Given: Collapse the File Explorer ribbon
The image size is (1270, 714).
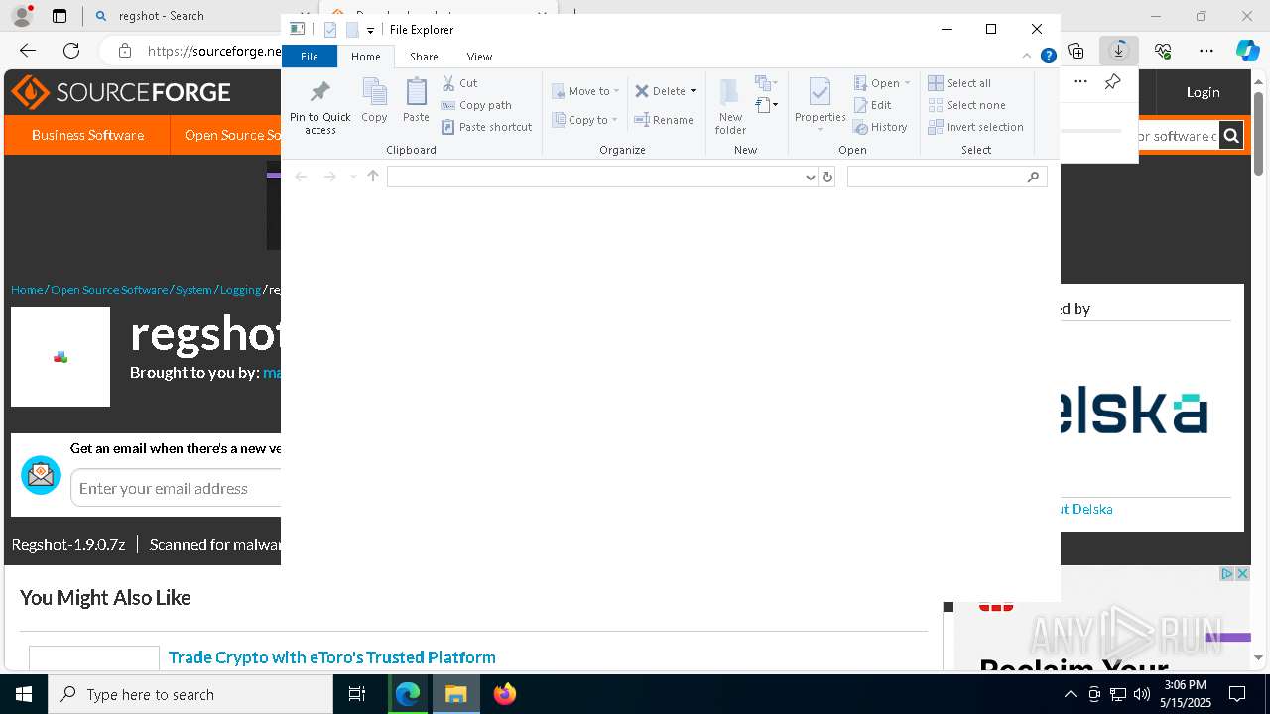Looking at the screenshot, I should click(x=1027, y=57).
